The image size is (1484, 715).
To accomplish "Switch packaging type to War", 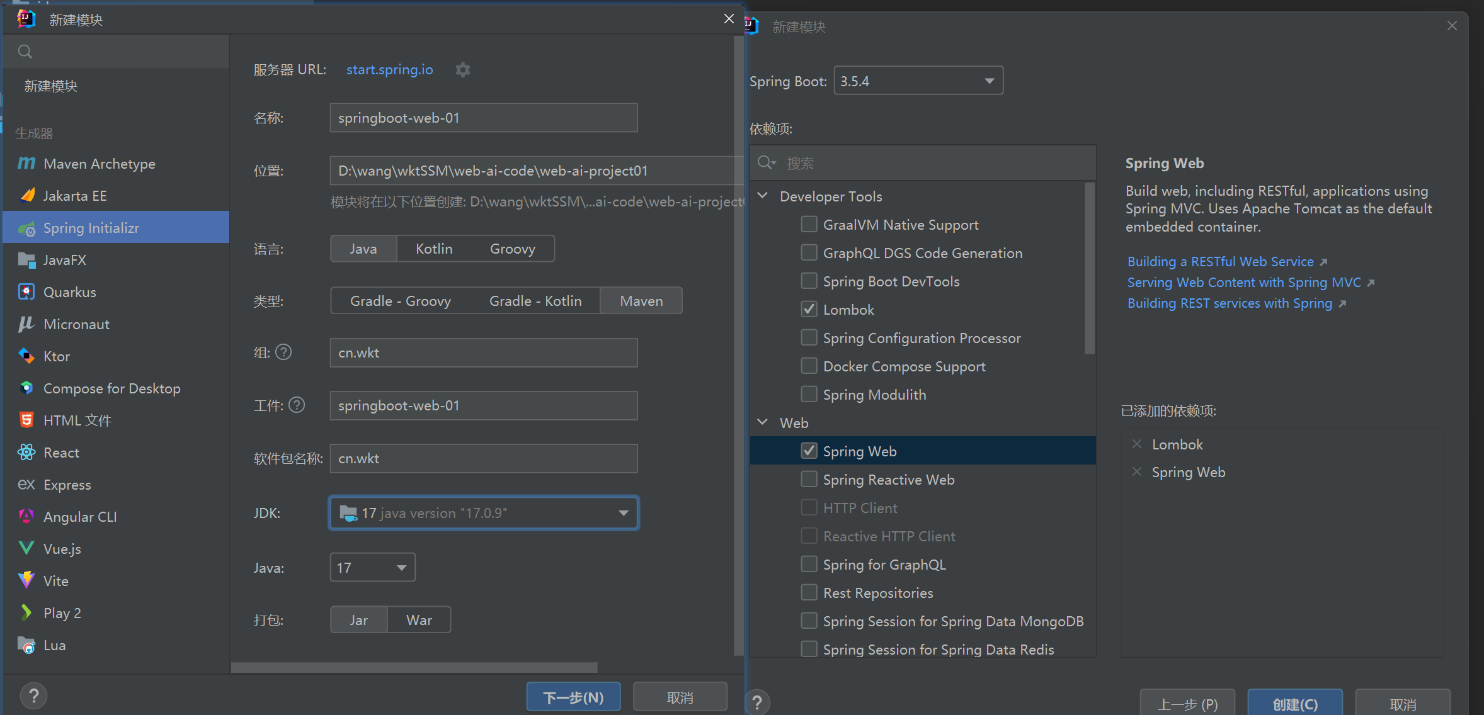I will click(x=419, y=620).
